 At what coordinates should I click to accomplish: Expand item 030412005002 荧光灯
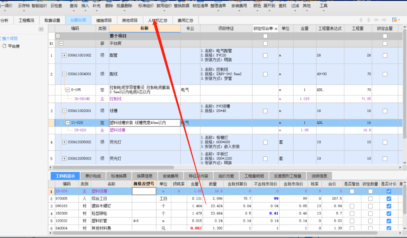(x=65, y=142)
